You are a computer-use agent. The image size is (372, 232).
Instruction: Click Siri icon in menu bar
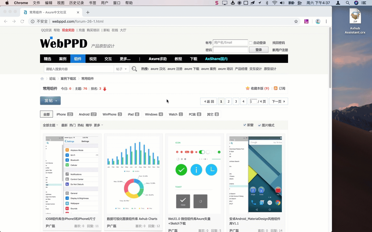(x=356, y=3)
